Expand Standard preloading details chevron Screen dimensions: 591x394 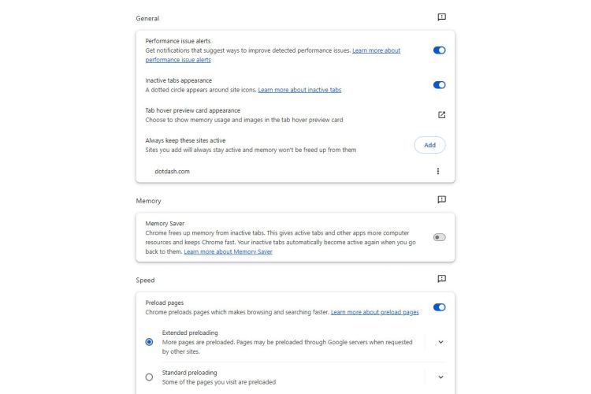pyautogui.click(x=440, y=377)
